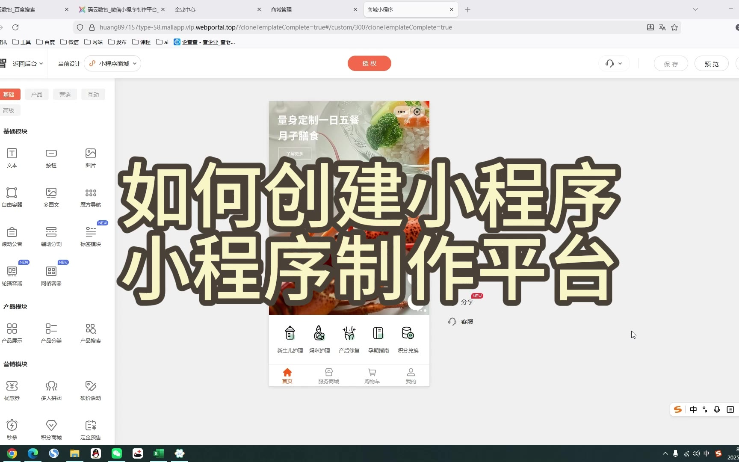
Task: Switch to the 高级 module tab
Action: coord(9,110)
